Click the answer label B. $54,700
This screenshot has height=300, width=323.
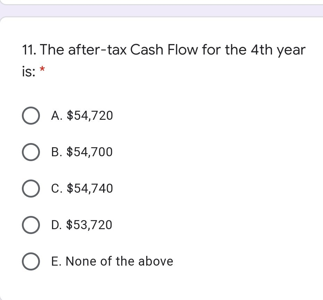(82, 152)
